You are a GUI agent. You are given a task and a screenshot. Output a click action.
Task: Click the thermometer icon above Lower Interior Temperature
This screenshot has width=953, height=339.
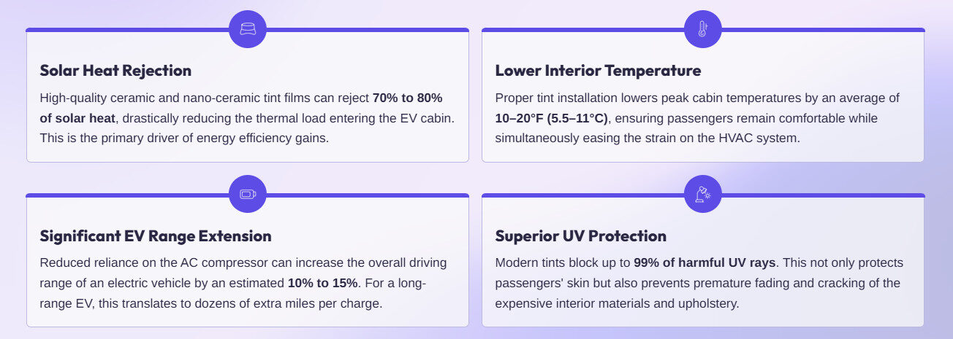[x=702, y=30]
